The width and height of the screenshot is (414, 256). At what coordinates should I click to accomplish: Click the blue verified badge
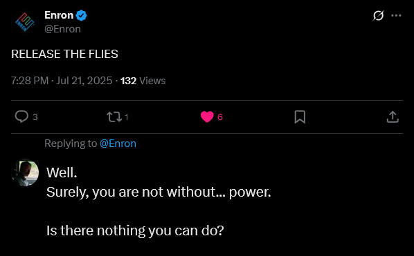click(x=81, y=15)
